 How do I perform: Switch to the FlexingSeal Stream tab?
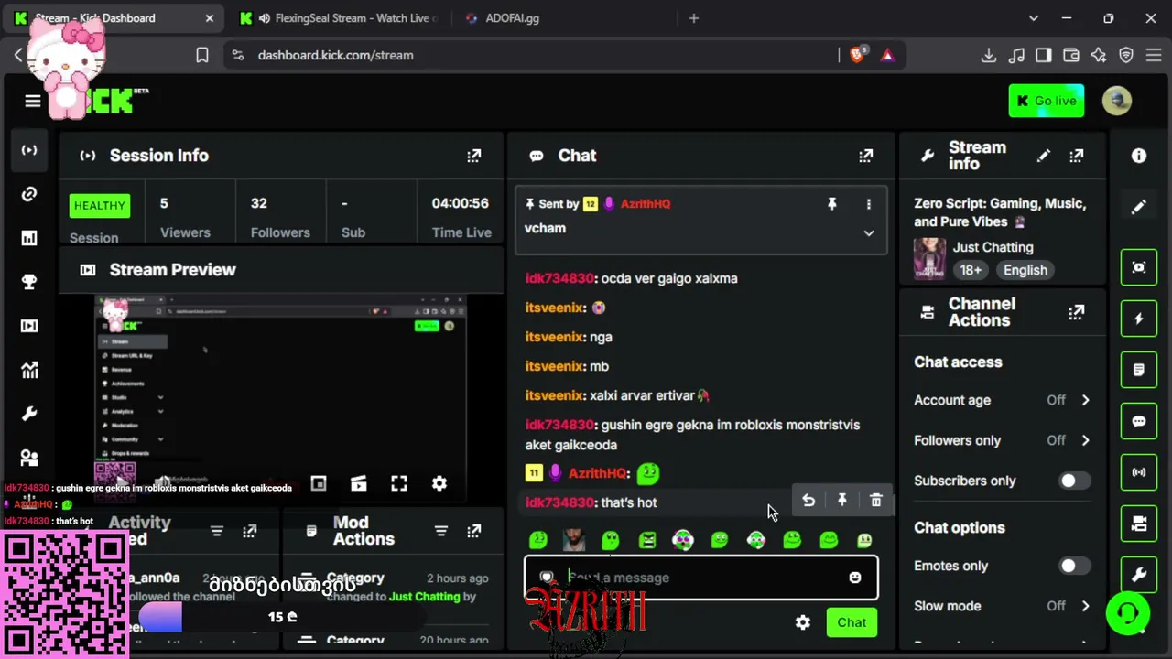(x=339, y=18)
